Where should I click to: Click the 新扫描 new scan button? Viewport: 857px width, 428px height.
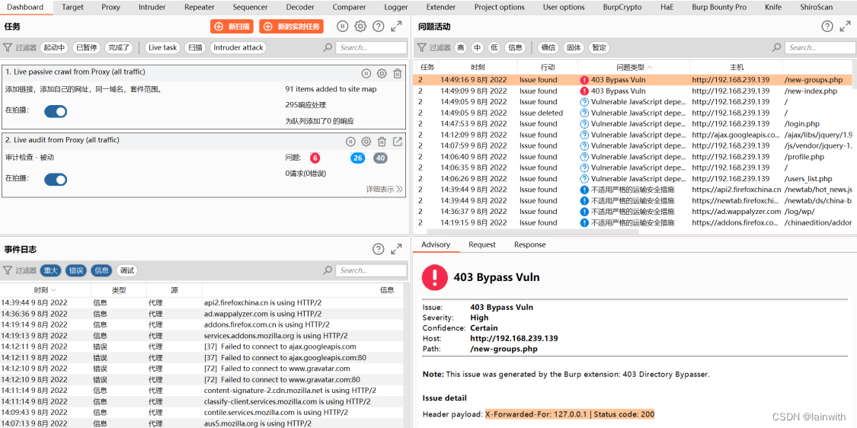point(233,27)
